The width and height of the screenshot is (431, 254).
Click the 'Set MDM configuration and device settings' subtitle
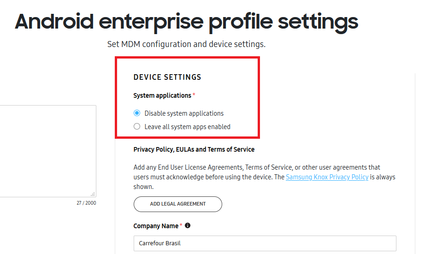pos(186,45)
